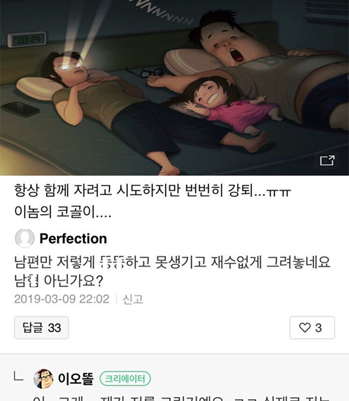Click the caption line starting with 항상 함께
This screenshot has height=401, width=349.
pos(152,191)
